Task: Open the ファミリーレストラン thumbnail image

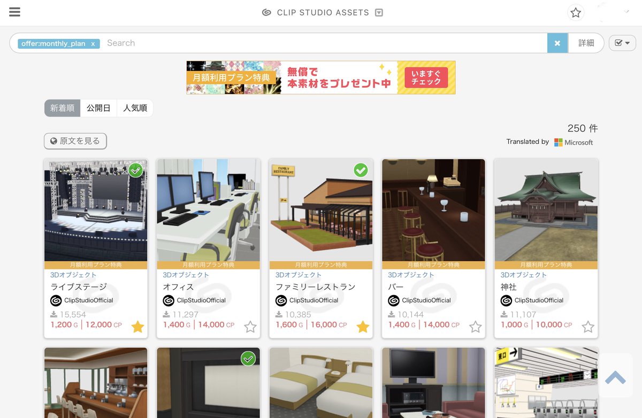Action: 321,210
